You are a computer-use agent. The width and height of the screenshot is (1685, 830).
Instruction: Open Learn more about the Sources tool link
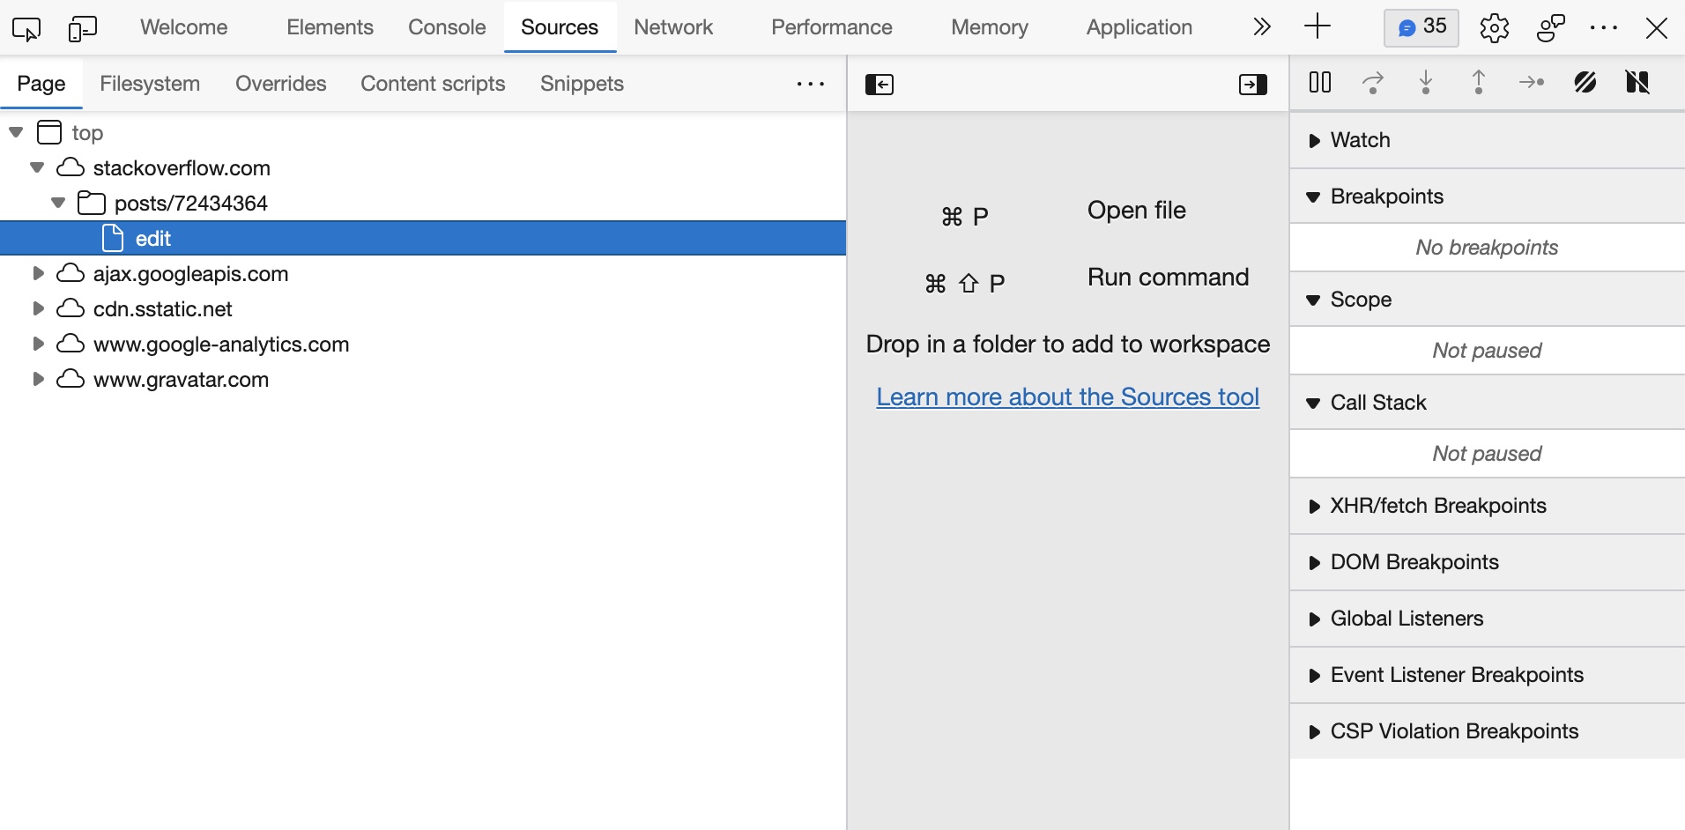(x=1067, y=396)
